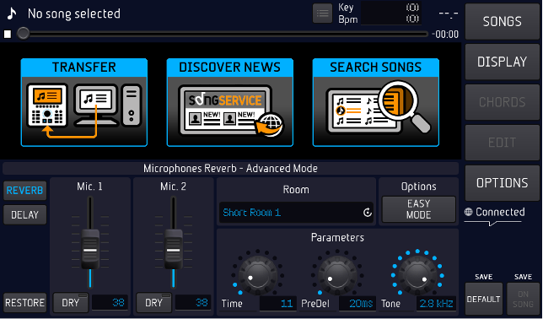
Task: Click the 'Connected' status text
Action: pos(500,212)
